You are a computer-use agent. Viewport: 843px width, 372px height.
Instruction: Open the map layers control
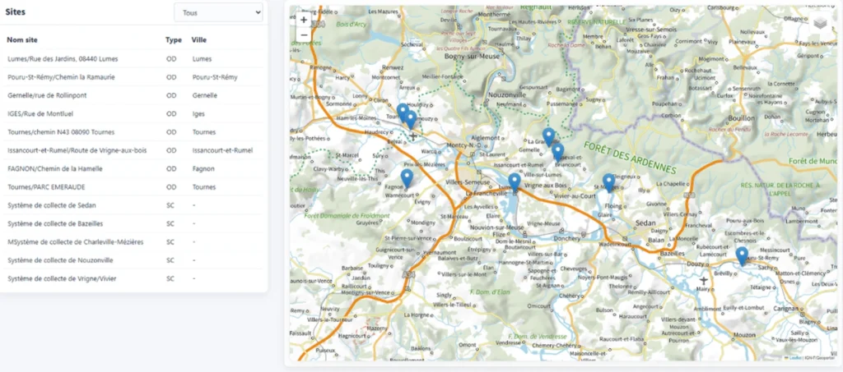[x=820, y=23]
